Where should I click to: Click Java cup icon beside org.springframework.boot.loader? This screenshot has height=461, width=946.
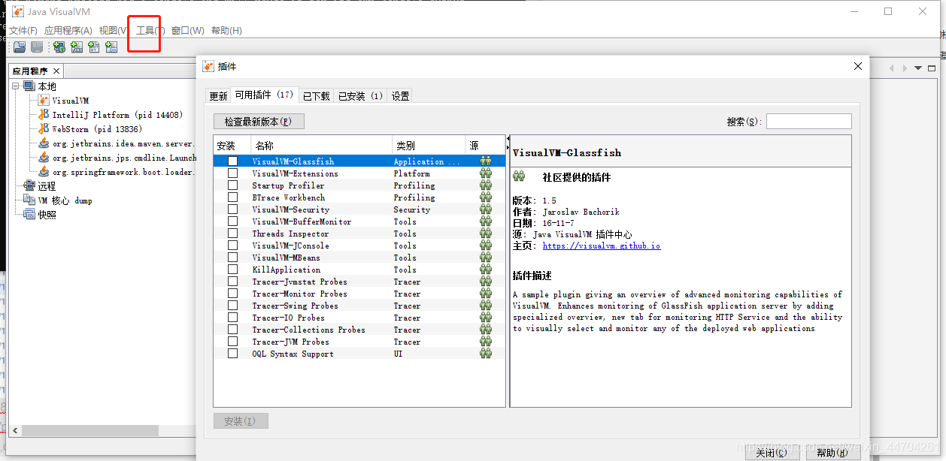(44, 172)
